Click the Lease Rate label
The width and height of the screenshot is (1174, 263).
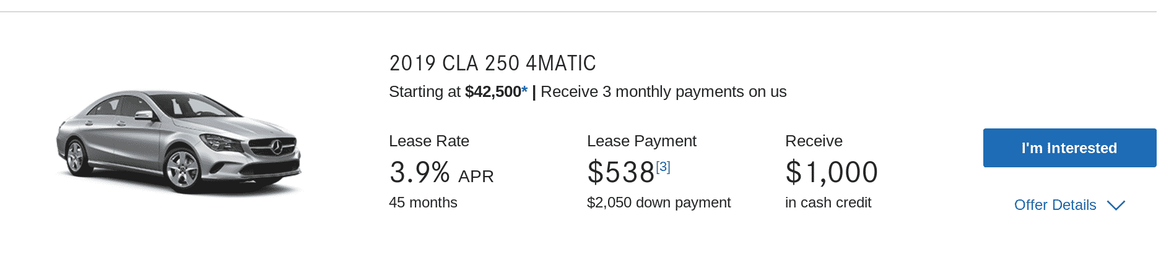pyautogui.click(x=428, y=141)
